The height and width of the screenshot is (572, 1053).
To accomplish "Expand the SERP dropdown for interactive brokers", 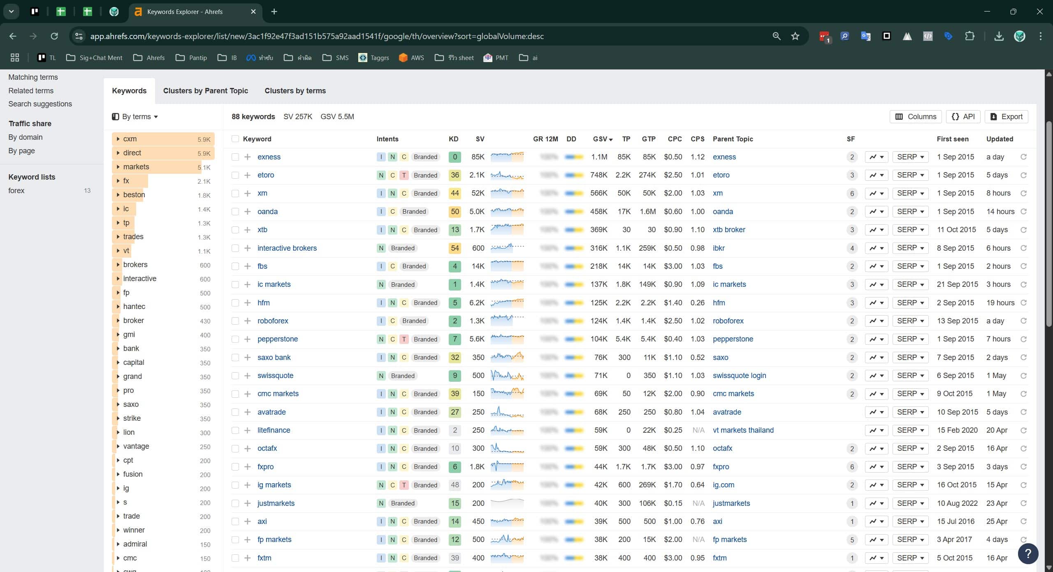I will pos(910,248).
